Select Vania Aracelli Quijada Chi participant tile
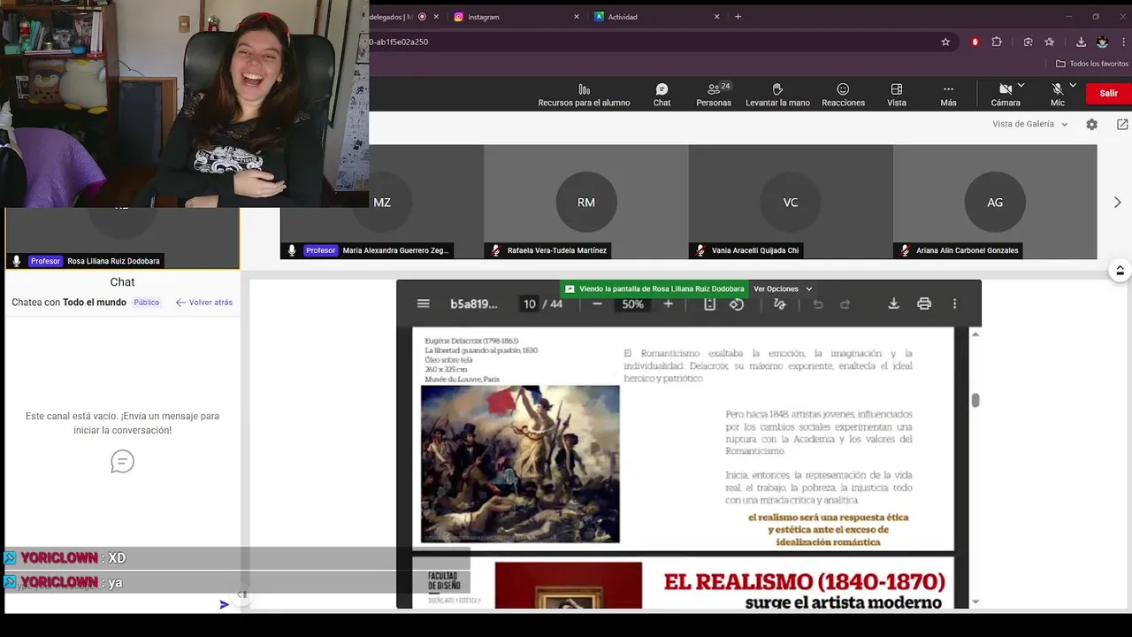1132x637 pixels. (x=791, y=202)
